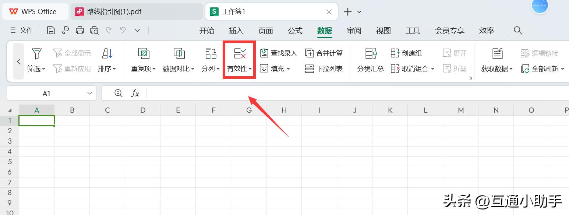Expand the 重复项 dropdown

coord(154,69)
